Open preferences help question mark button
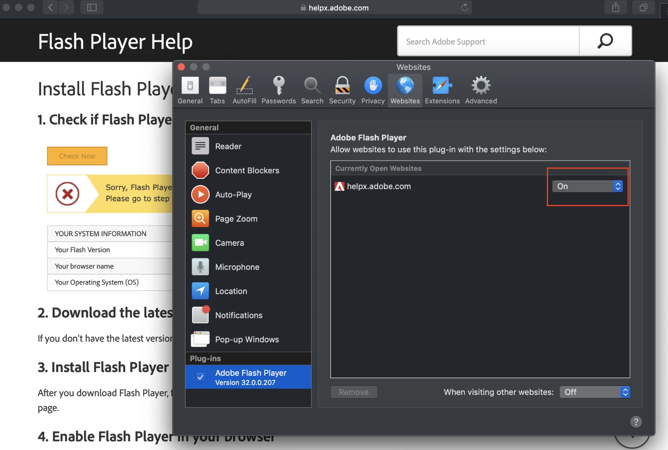Screen dimensions: 668x450 [x=636, y=422]
